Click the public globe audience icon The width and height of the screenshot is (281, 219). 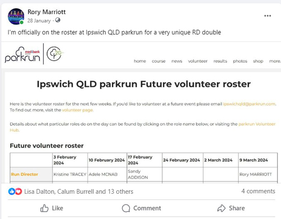58,20
